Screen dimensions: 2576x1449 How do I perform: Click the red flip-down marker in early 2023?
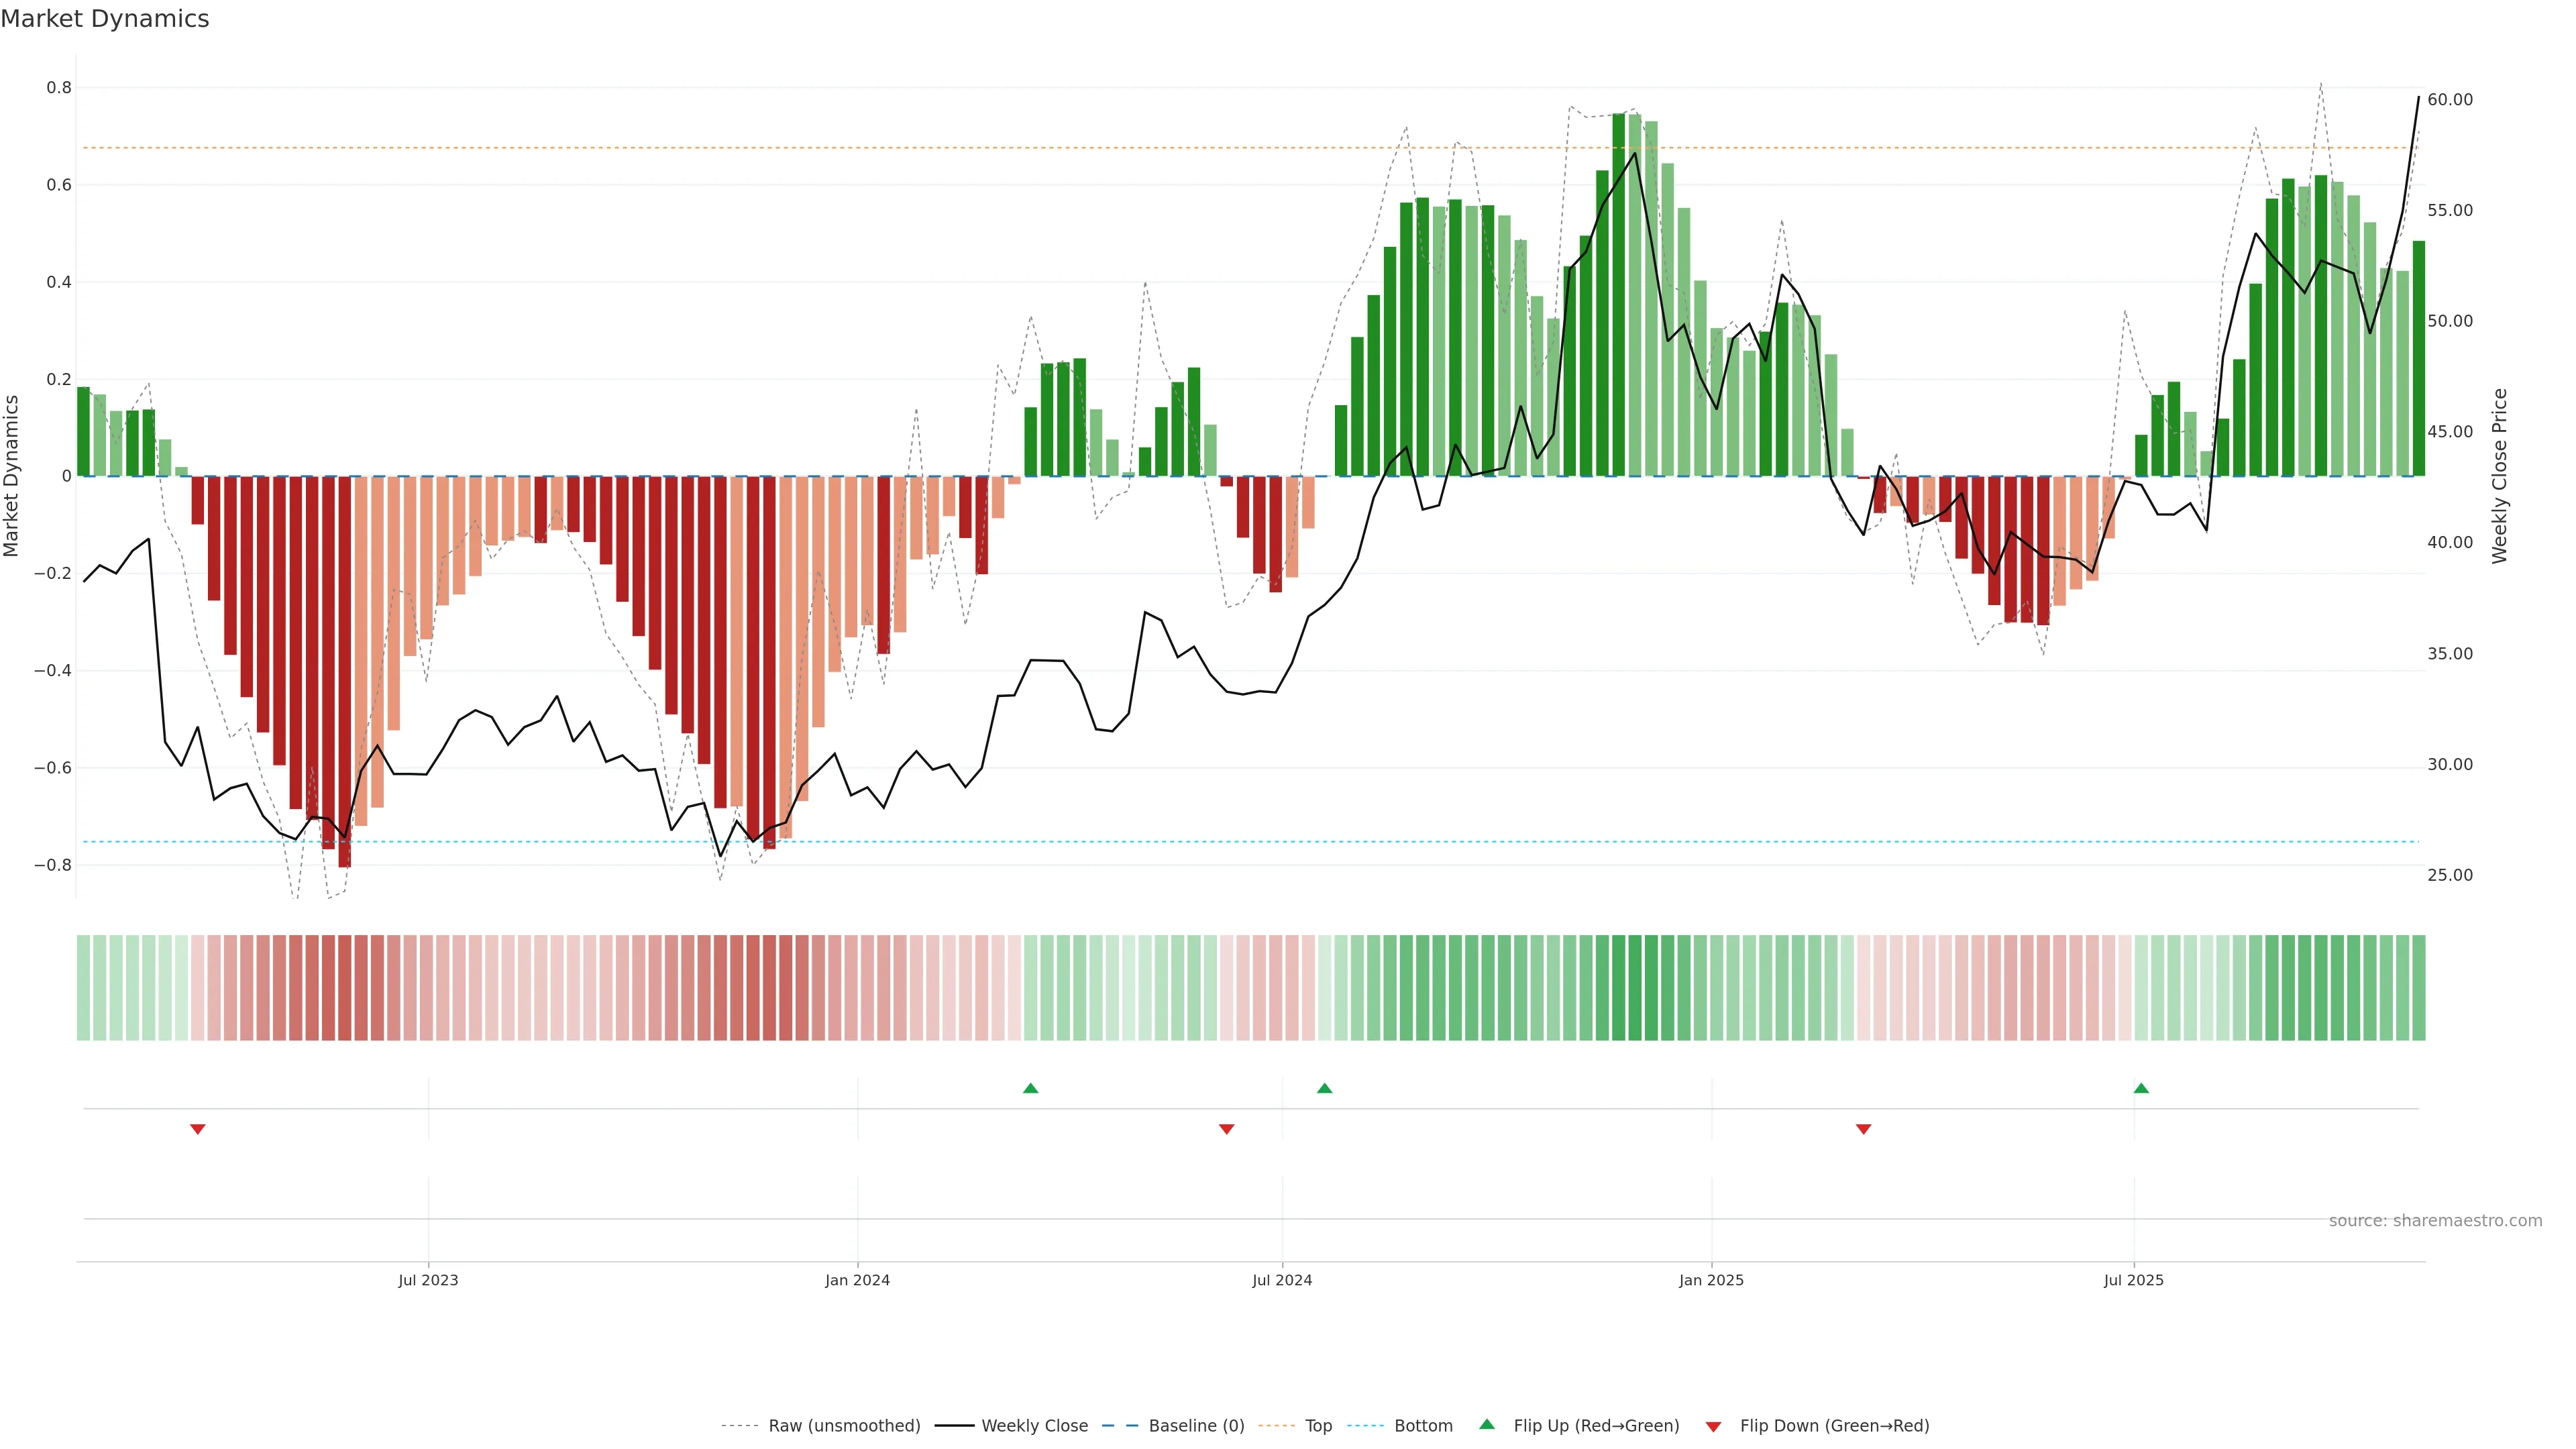coord(198,1129)
